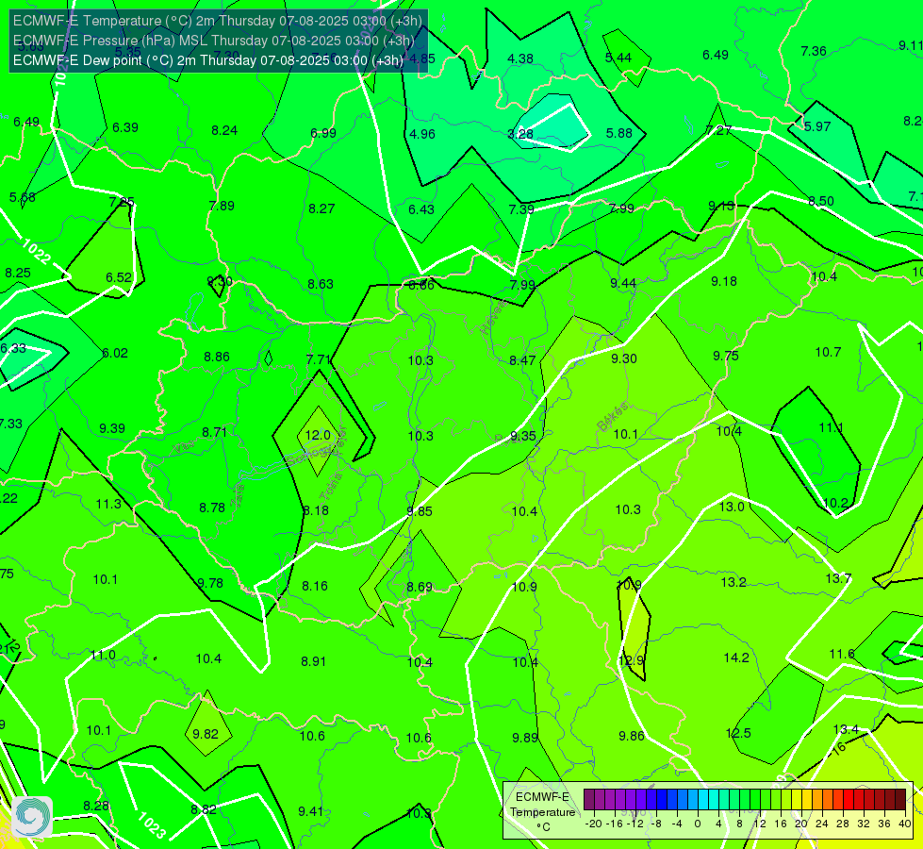The image size is (923, 849).
Task: Click the map value 11.1
Action: (x=832, y=427)
